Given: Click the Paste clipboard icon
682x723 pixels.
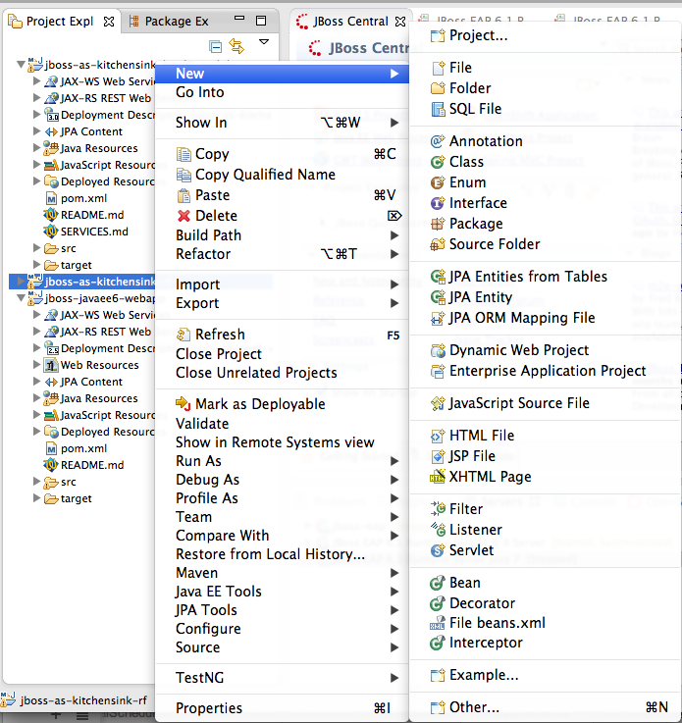Looking at the screenshot, I should (184, 195).
